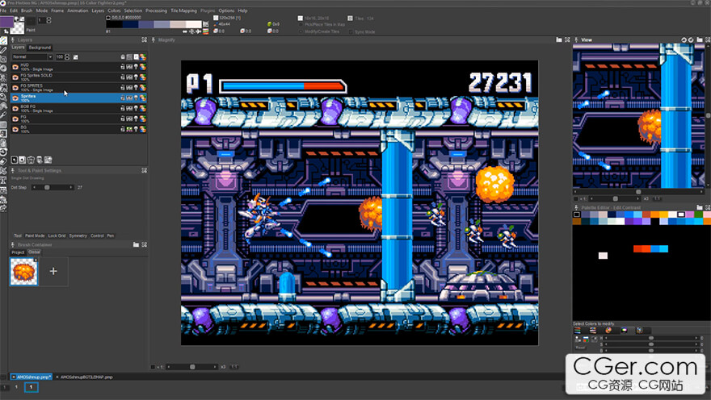Open the Processing menu

(156, 10)
